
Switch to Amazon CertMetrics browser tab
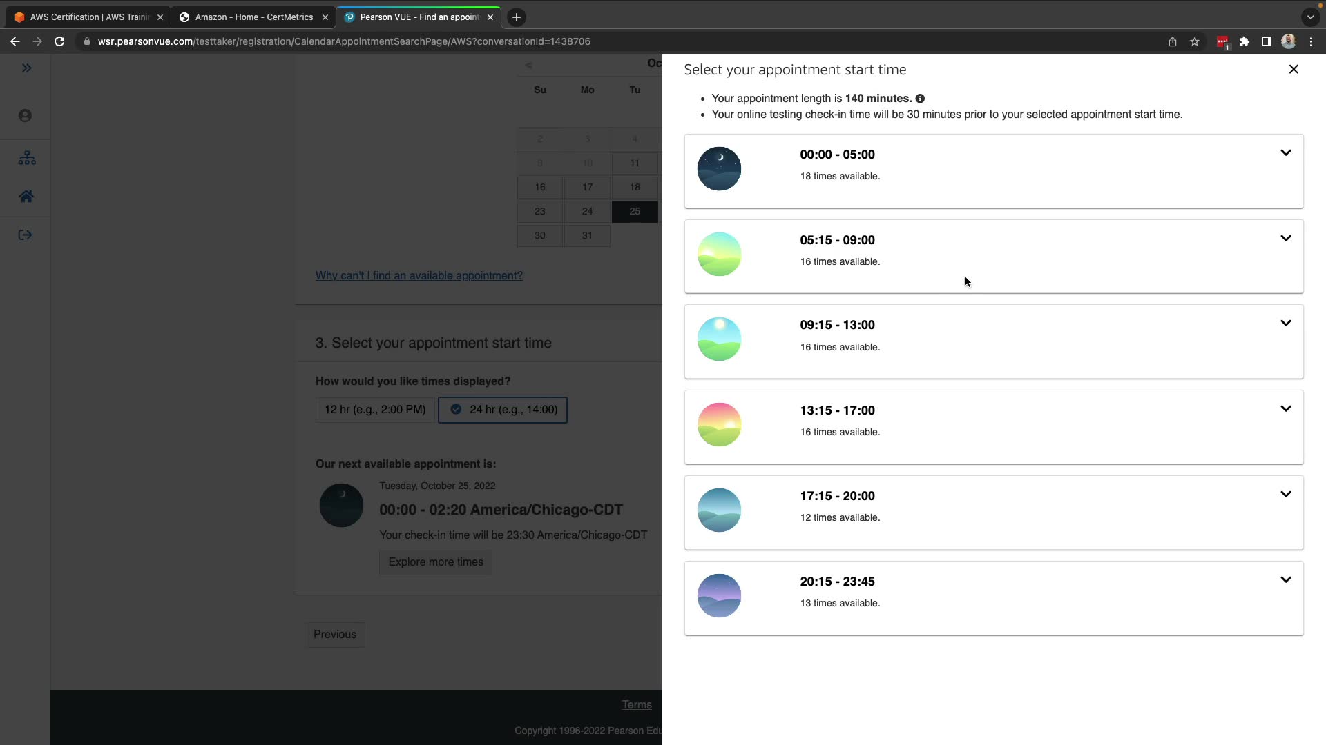(x=253, y=17)
